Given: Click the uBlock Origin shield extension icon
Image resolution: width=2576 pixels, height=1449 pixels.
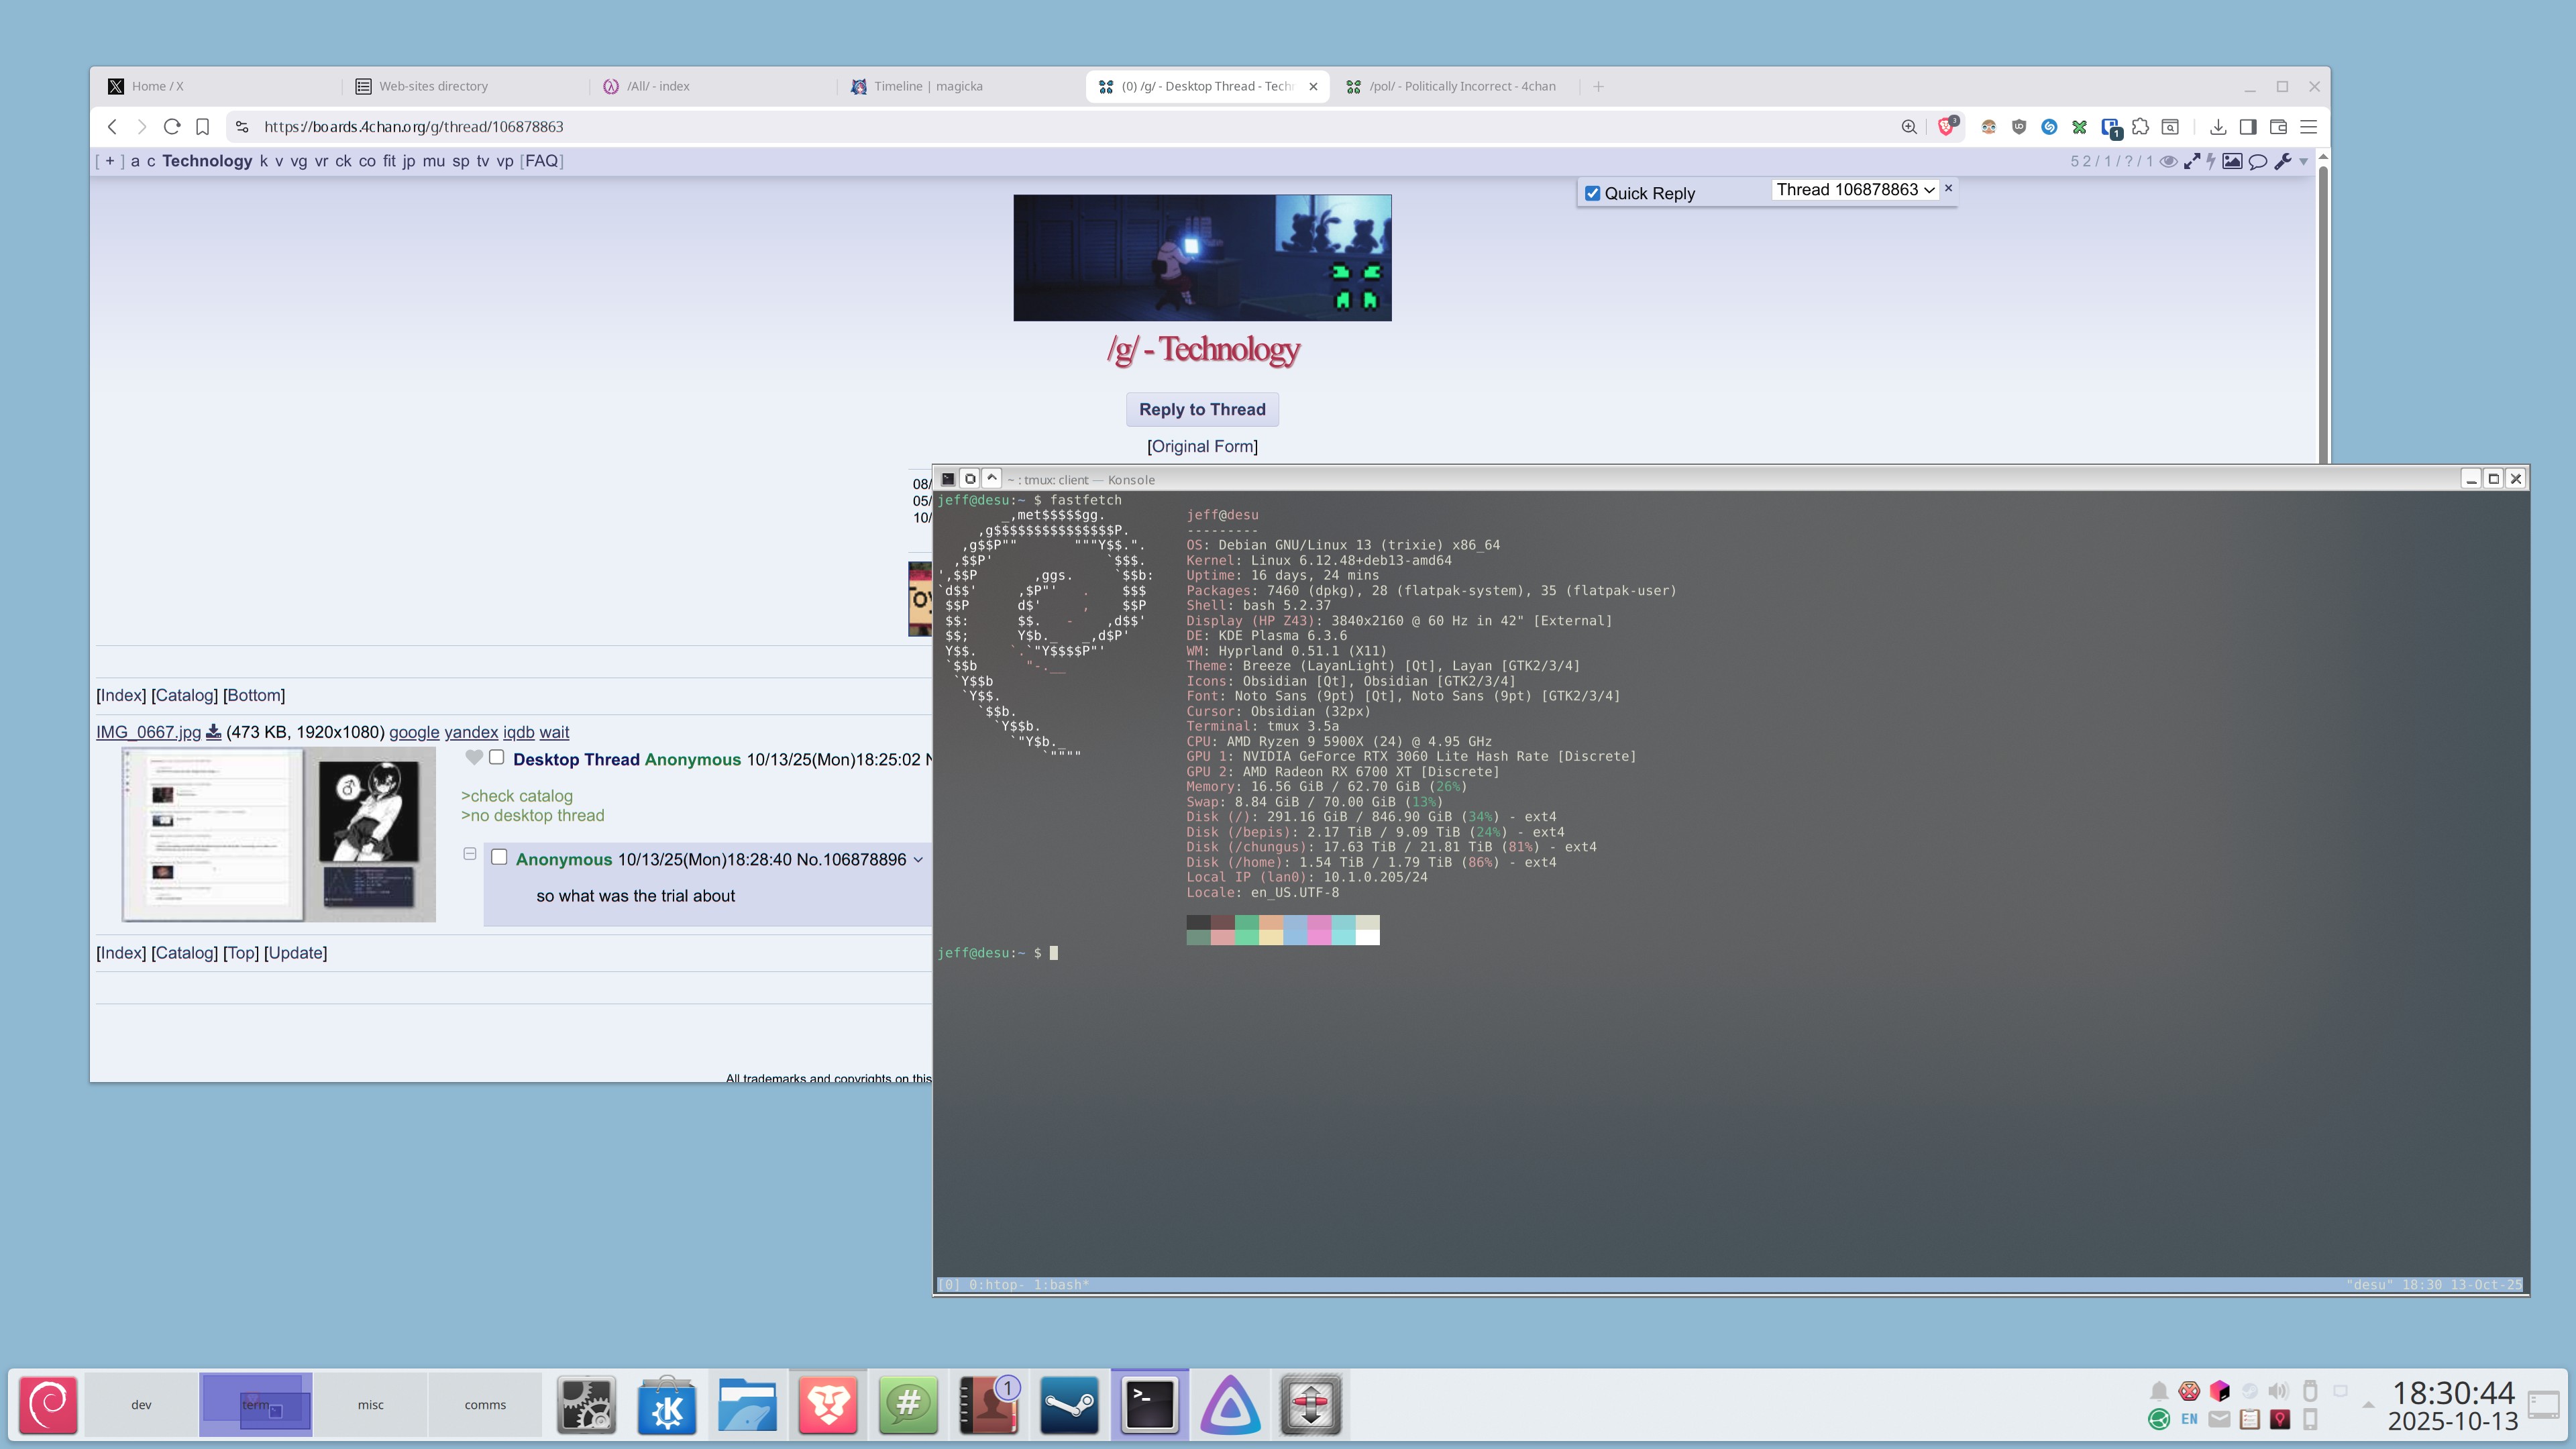Looking at the screenshot, I should [2019, 127].
